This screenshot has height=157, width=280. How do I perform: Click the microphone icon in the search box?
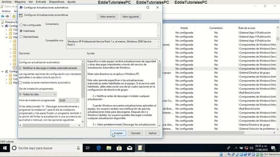tap(78, 148)
